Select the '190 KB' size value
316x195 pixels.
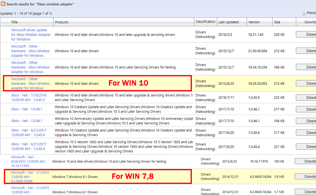tap(279, 161)
